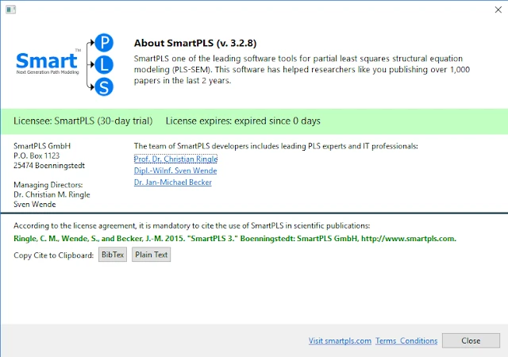Click the team of SmartPLS developers sentence
This screenshot has height=357, width=508.
point(276,146)
